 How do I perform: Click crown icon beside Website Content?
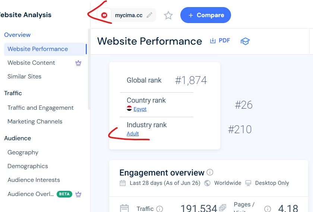(x=78, y=63)
